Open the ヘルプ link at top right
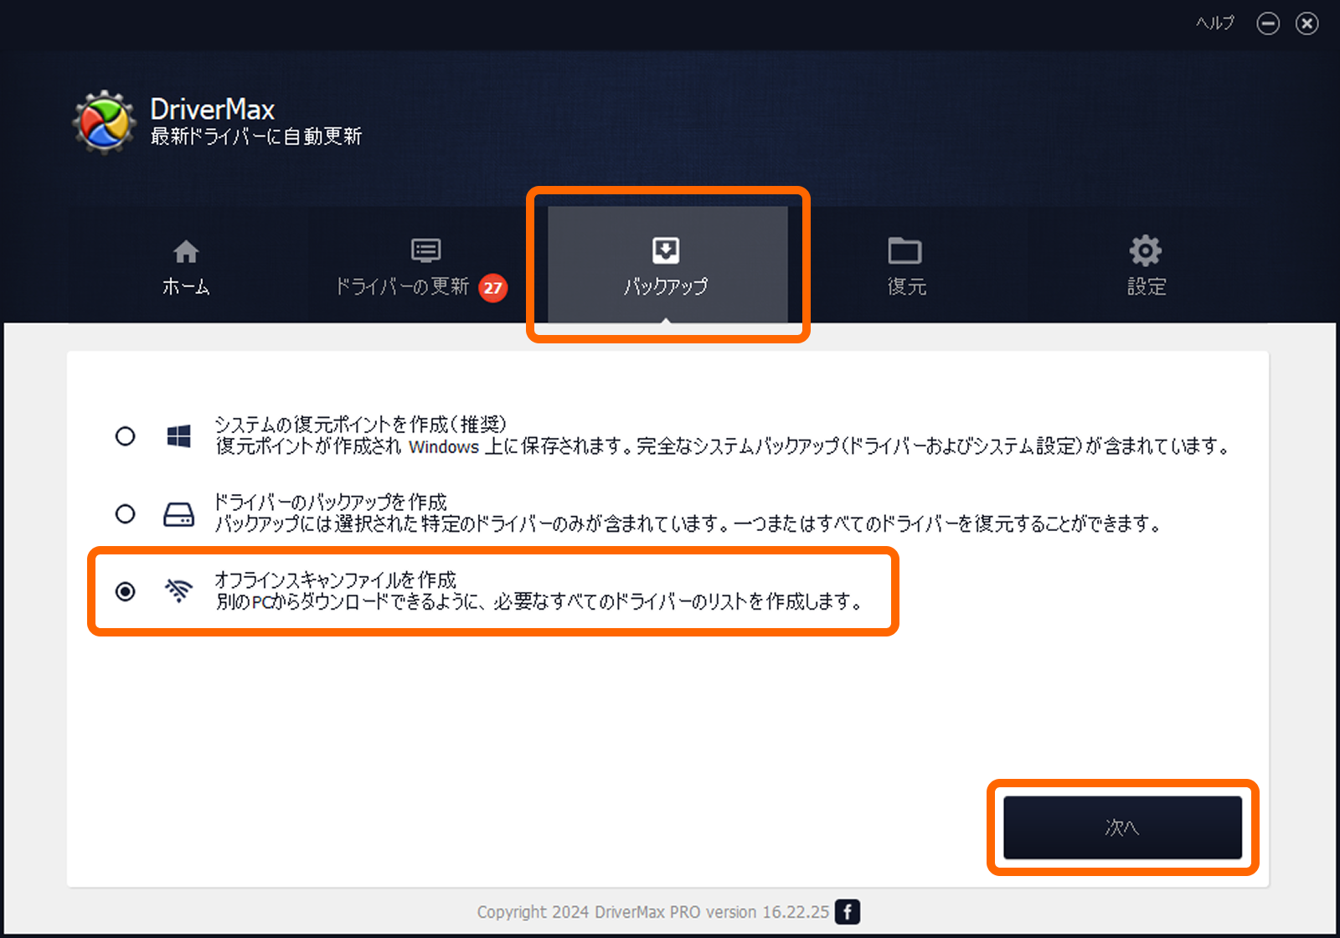The width and height of the screenshot is (1340, 938). pos(1214,23)
